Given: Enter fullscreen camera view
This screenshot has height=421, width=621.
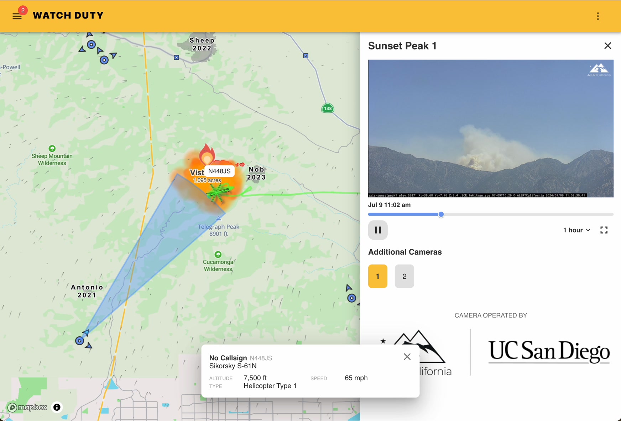Looking at the screenshot, I should click(x=604, y=230).
